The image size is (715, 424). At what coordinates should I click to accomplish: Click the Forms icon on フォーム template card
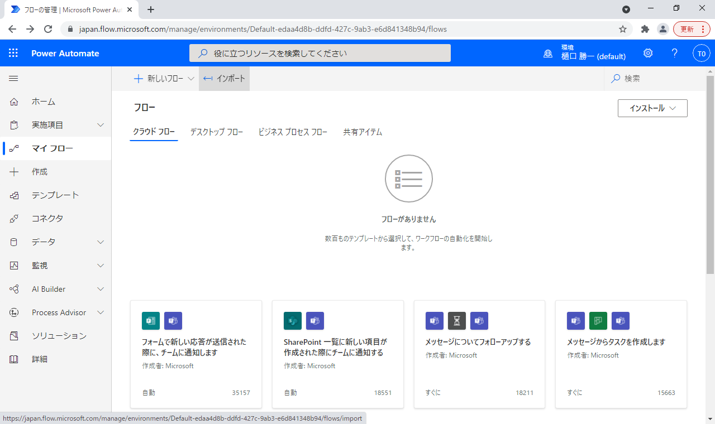click(x=151, y=321)
